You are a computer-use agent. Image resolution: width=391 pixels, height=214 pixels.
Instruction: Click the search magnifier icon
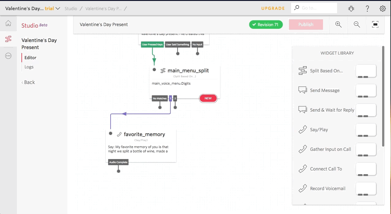[296, 8]
